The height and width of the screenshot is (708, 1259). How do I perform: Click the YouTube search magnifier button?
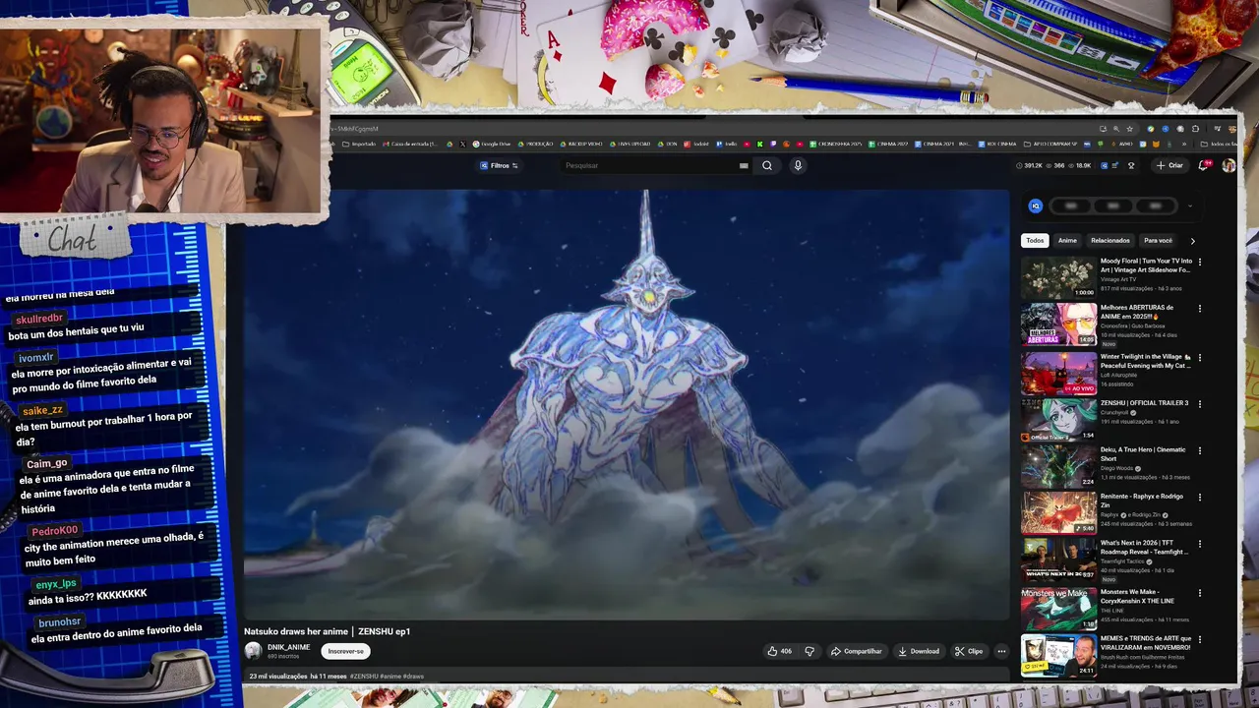click(767, 165)
